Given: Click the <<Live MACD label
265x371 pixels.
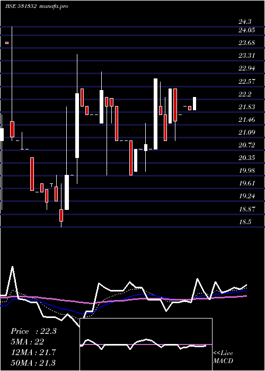Looking at the screenshot, I should (223, 357).
